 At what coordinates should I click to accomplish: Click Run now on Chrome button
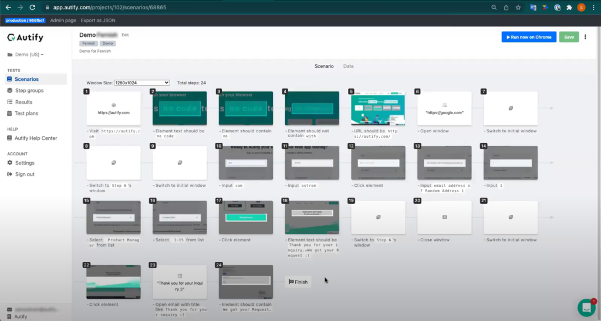coord(529,37)
